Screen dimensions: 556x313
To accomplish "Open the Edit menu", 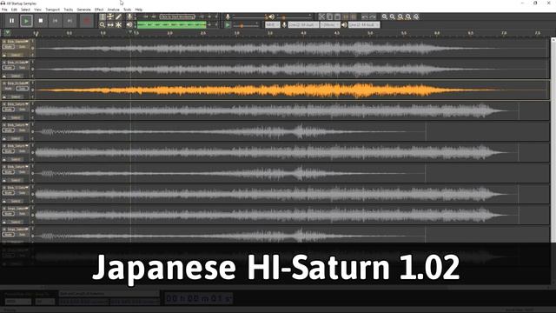I will [14, 10].
